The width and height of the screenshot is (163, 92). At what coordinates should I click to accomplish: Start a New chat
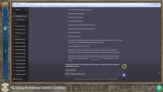tap(18, 9)
